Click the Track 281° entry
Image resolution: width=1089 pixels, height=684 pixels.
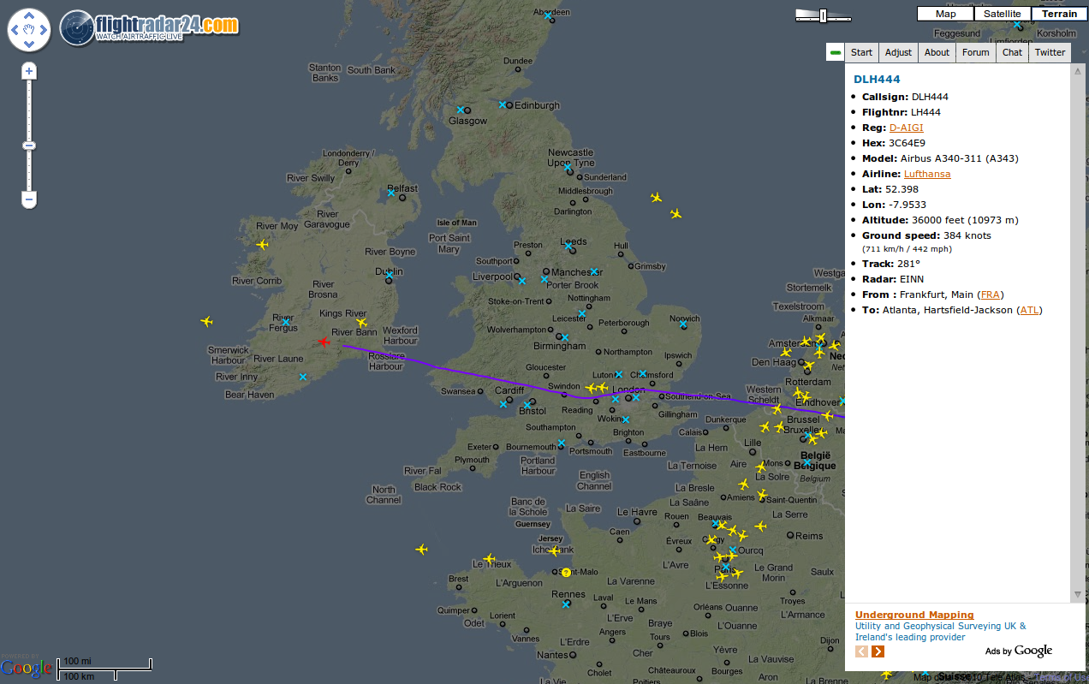(891, 264)
